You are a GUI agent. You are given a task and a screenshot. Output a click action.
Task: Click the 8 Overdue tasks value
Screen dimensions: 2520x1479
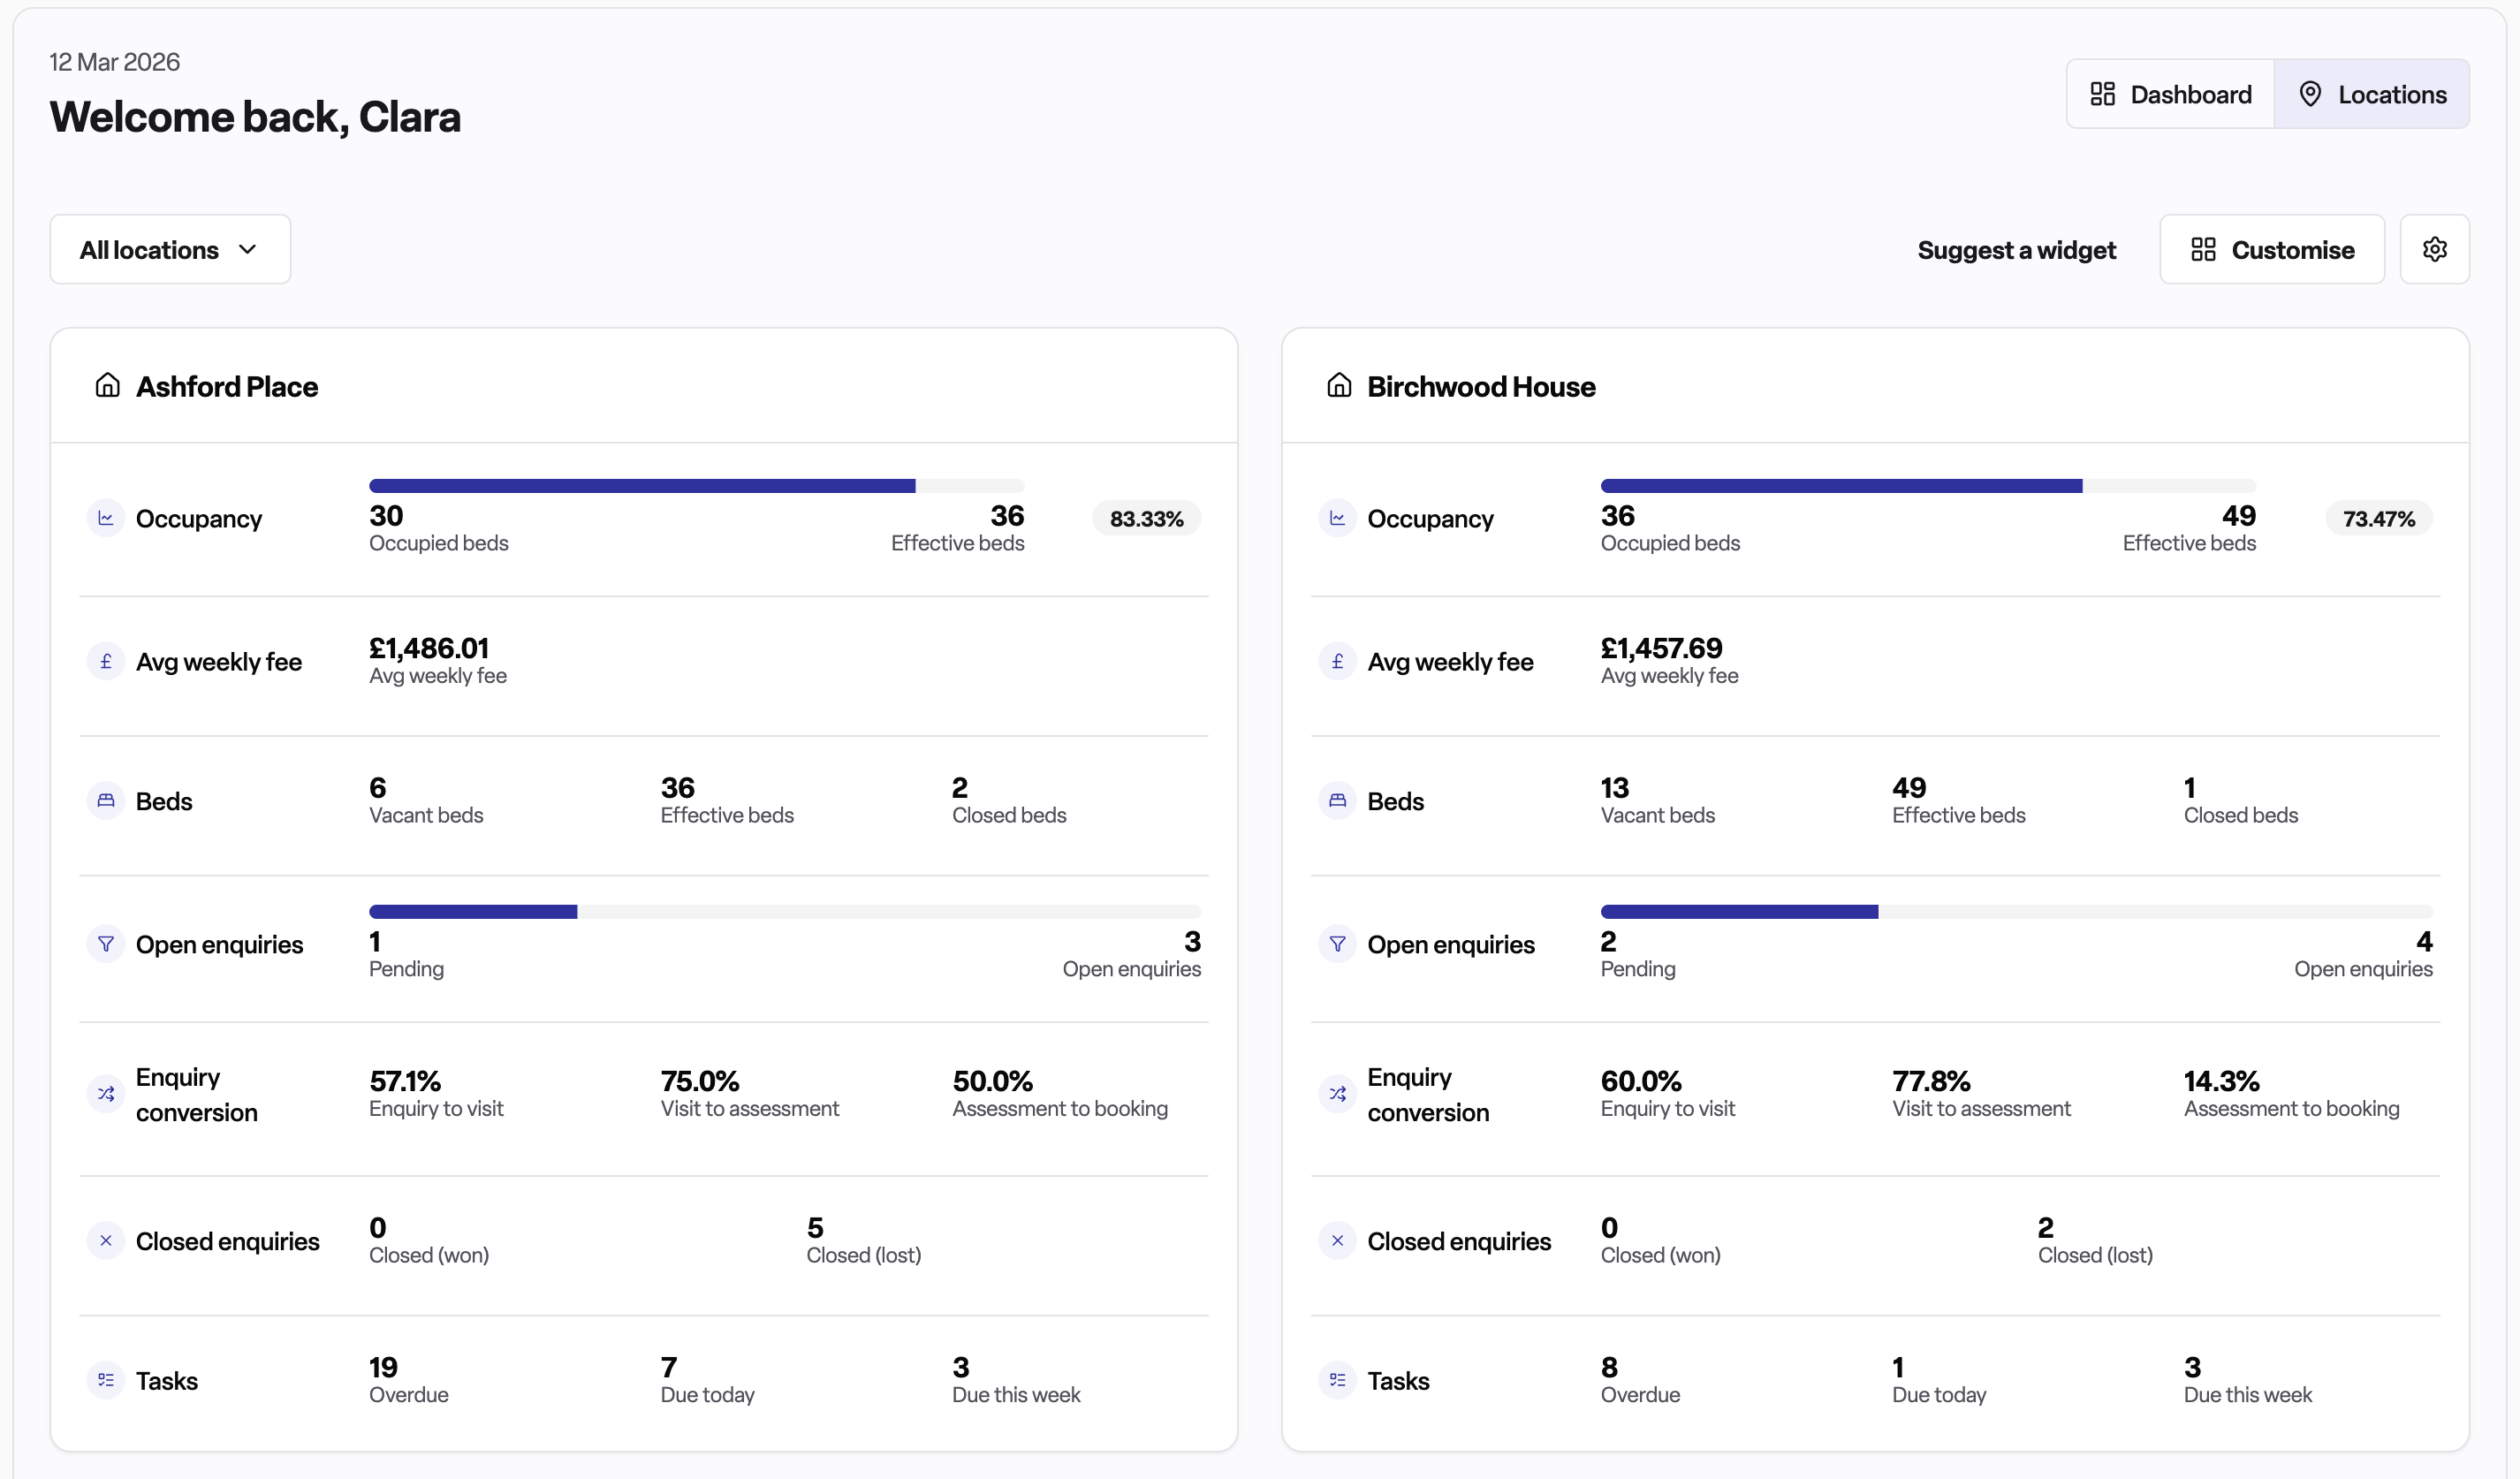pos(1609,1367)
